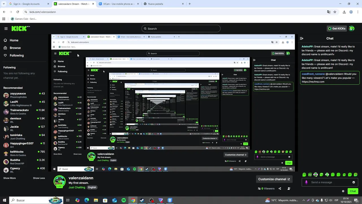Viewport: 362px width, 204px height.
Task: Open Chrome downloads icon
Action: pyautogui.click(x=344, y=12)
